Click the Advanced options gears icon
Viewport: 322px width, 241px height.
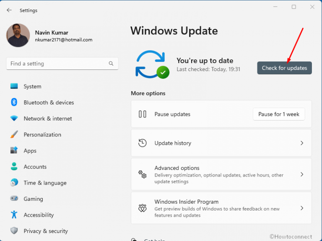coord(142,174)
